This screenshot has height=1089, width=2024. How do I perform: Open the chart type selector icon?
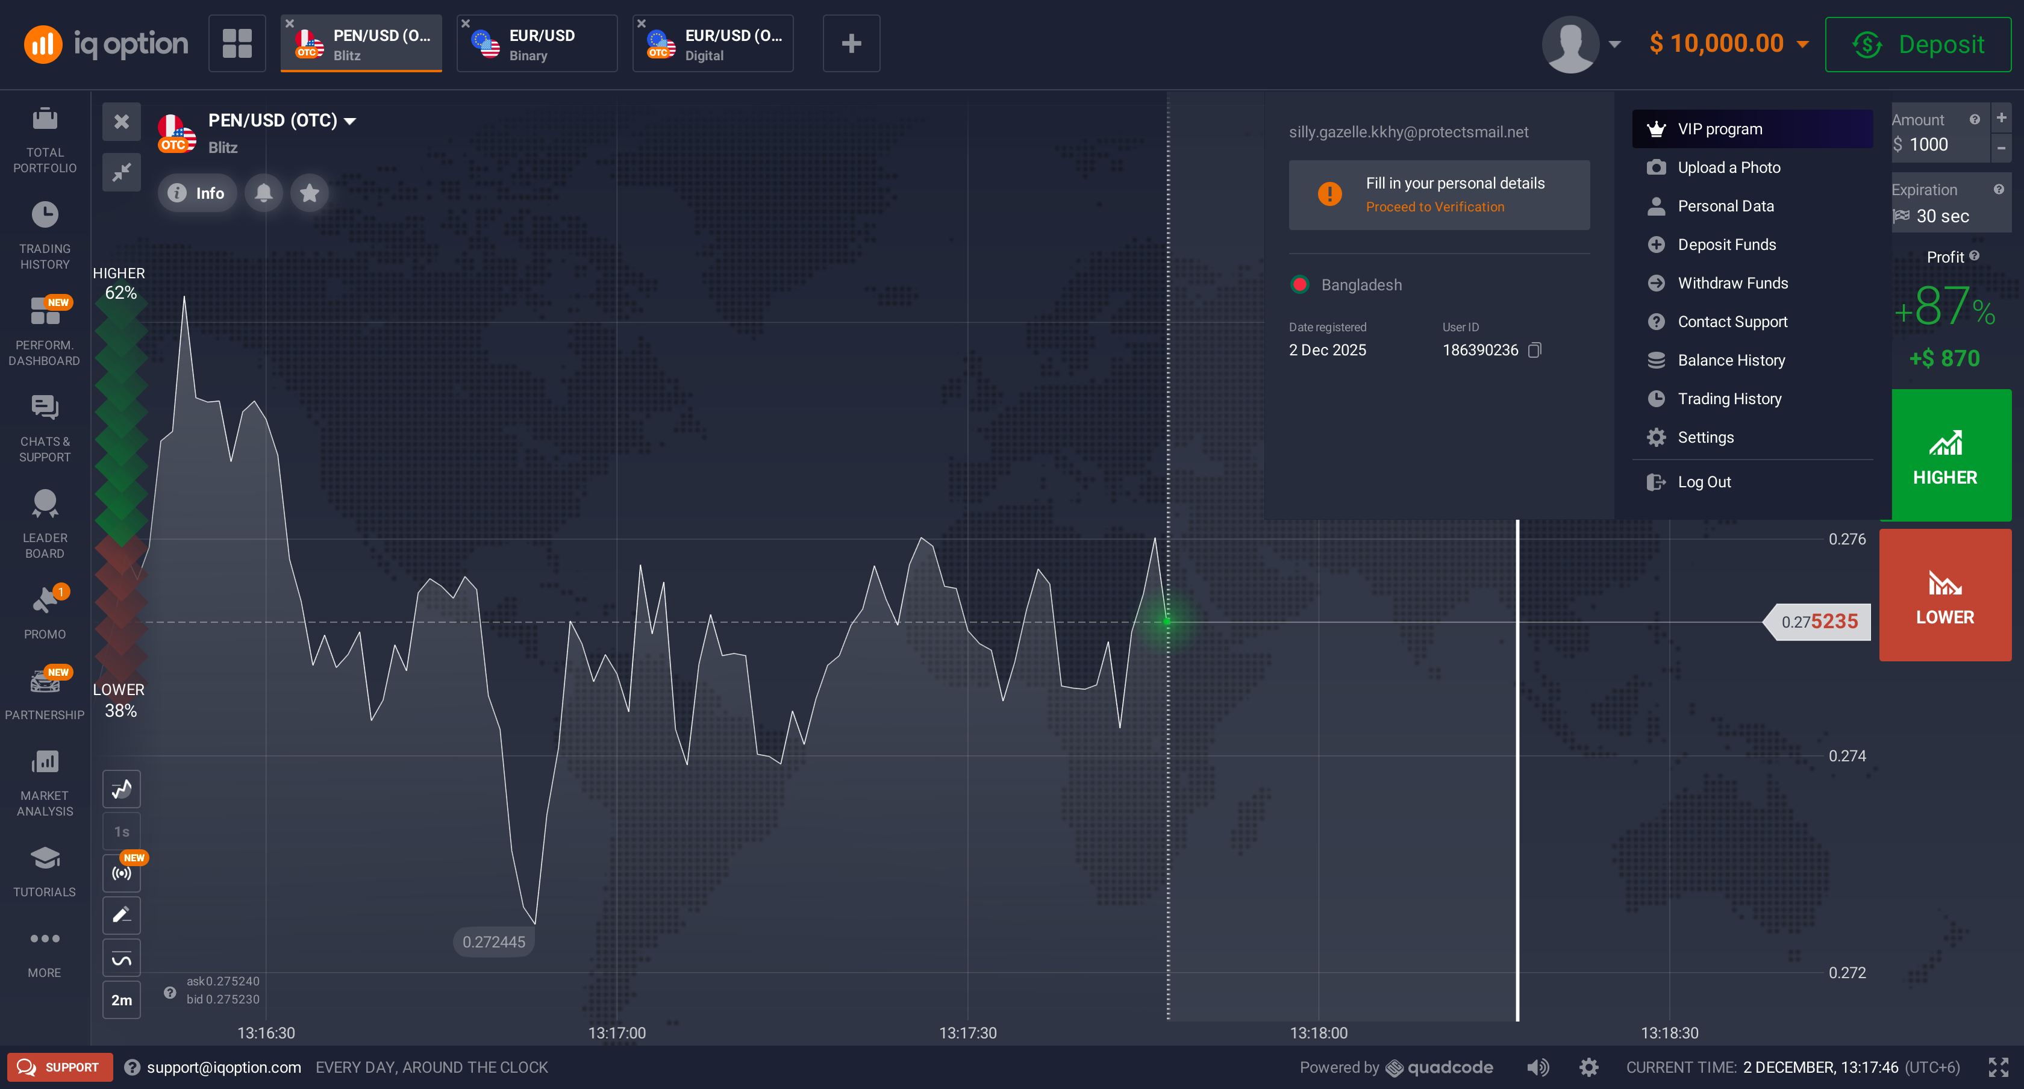(x=121, y=789)
